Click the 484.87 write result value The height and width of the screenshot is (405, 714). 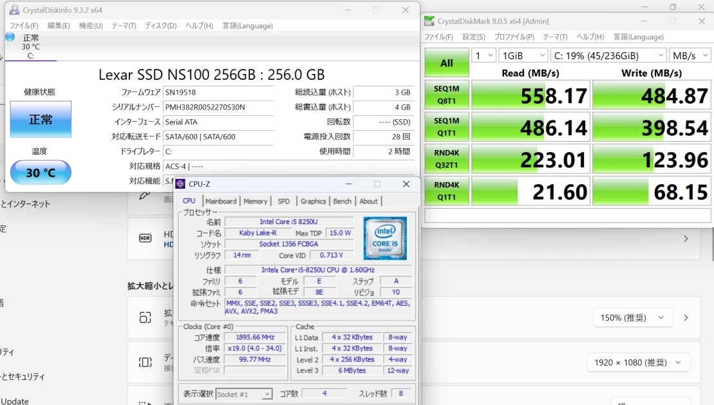[652, 95]
